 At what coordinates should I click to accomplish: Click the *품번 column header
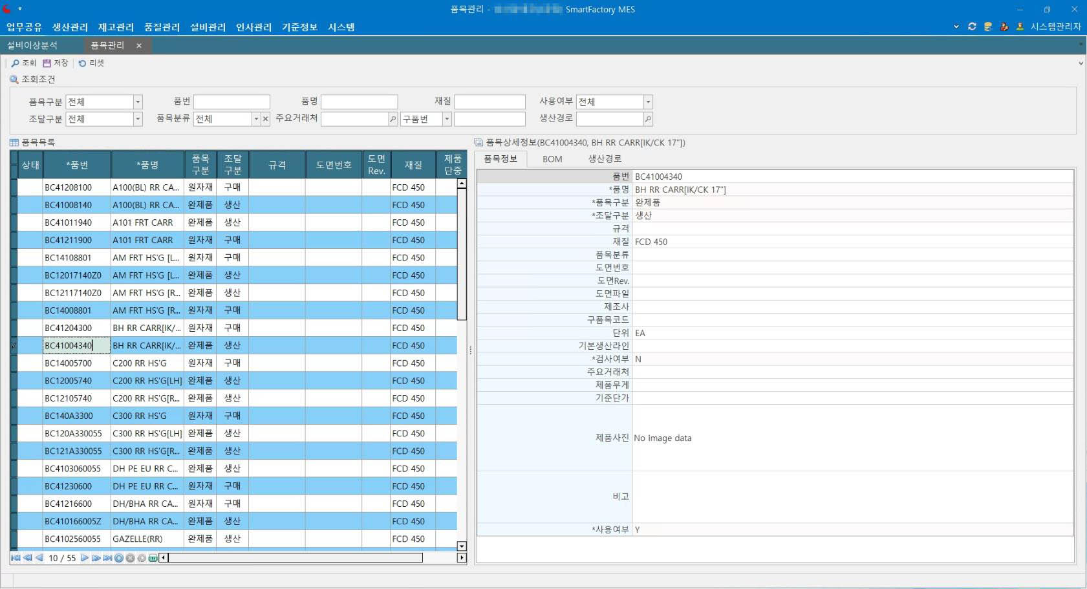point(77,165)
